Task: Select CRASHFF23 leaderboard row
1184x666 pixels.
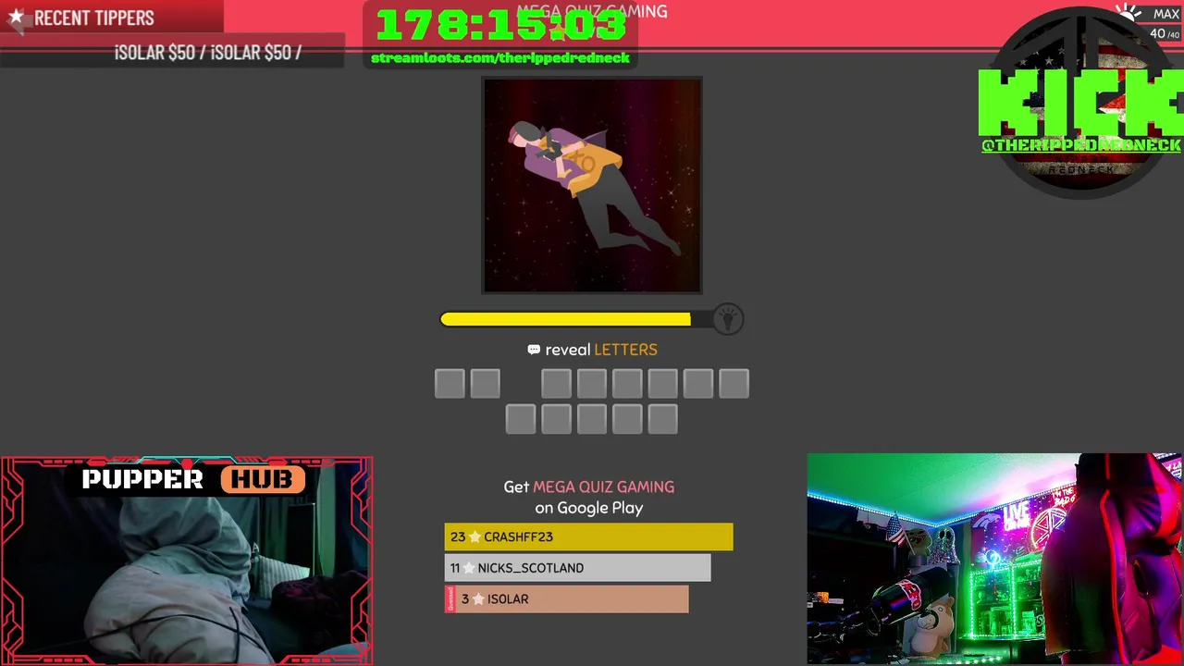Action: 588,536
